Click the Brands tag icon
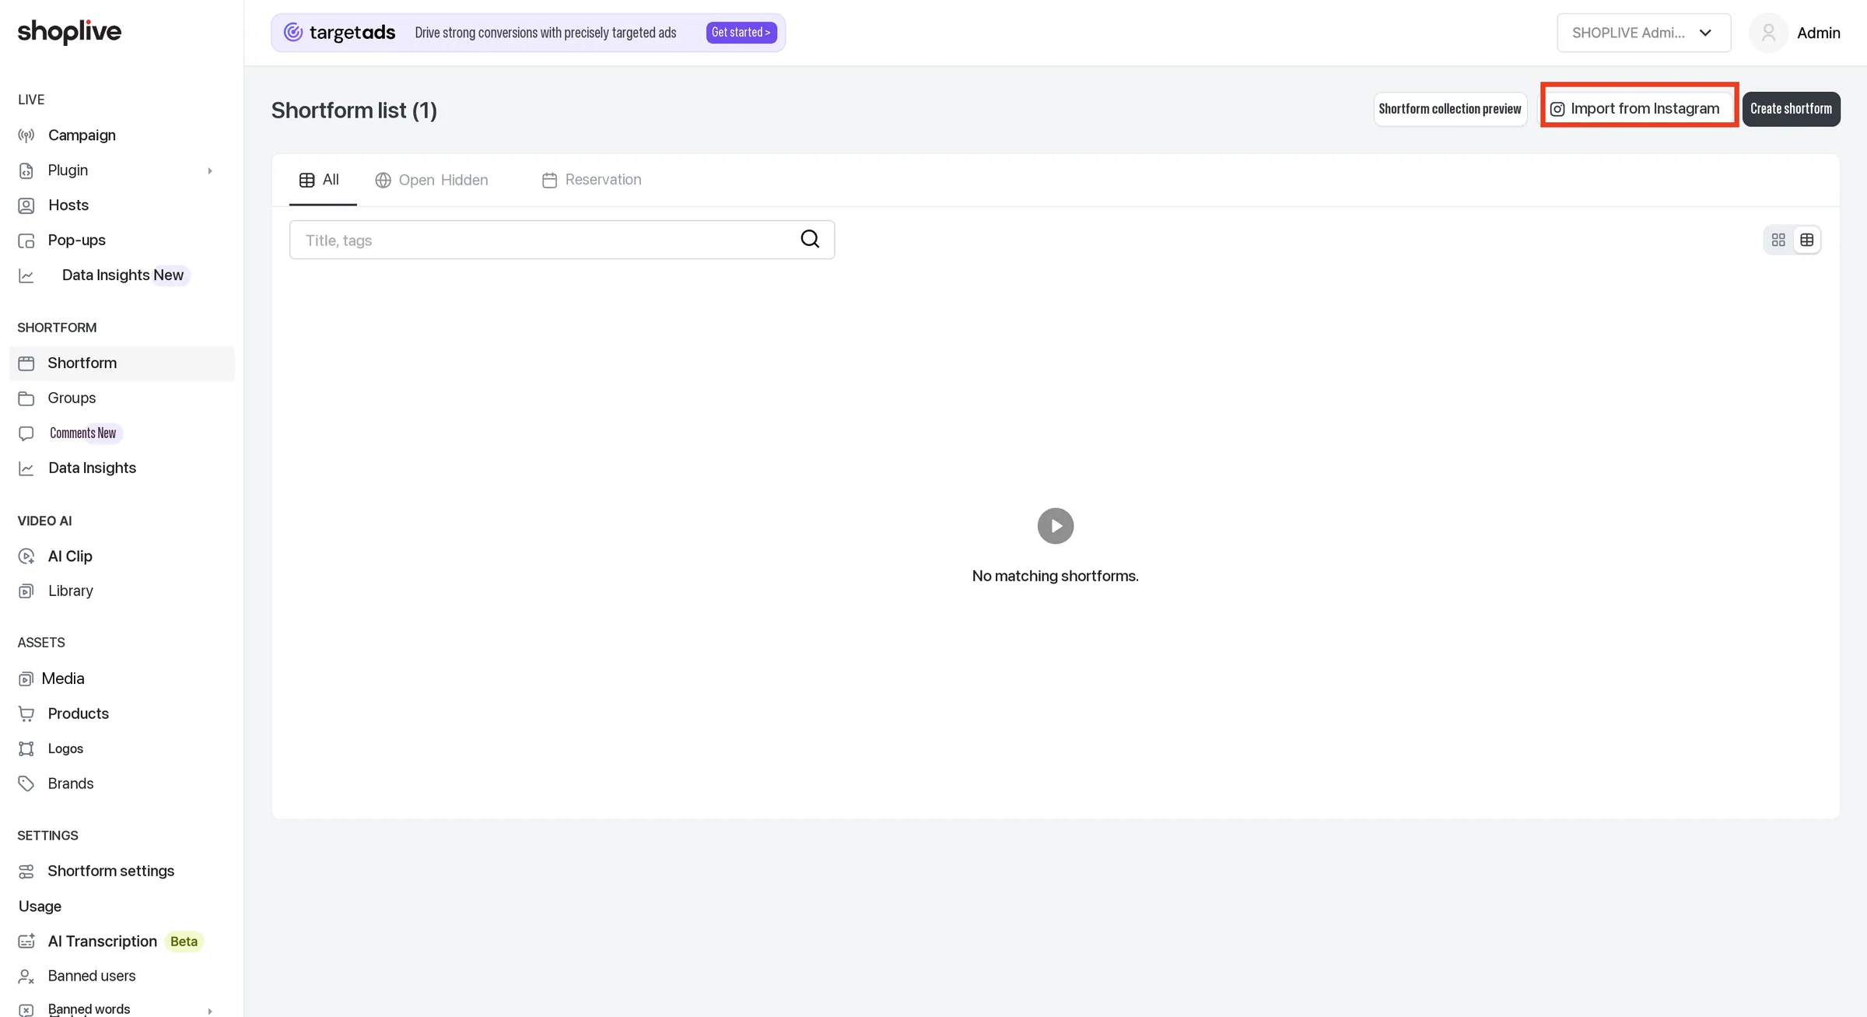Image resolution: width=1867 pixels, height=1017 pixels. pyautogui.click(x=26, y=784)
